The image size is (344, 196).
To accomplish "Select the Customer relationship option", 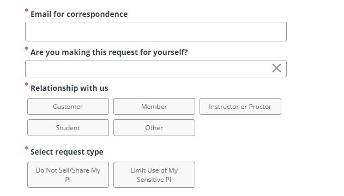I will coord(68,106).
